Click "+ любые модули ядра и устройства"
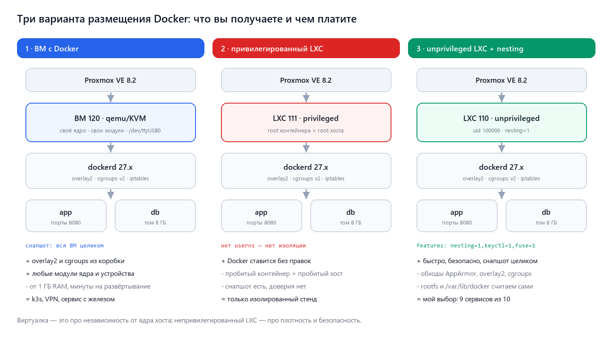 tap(80, 274)
